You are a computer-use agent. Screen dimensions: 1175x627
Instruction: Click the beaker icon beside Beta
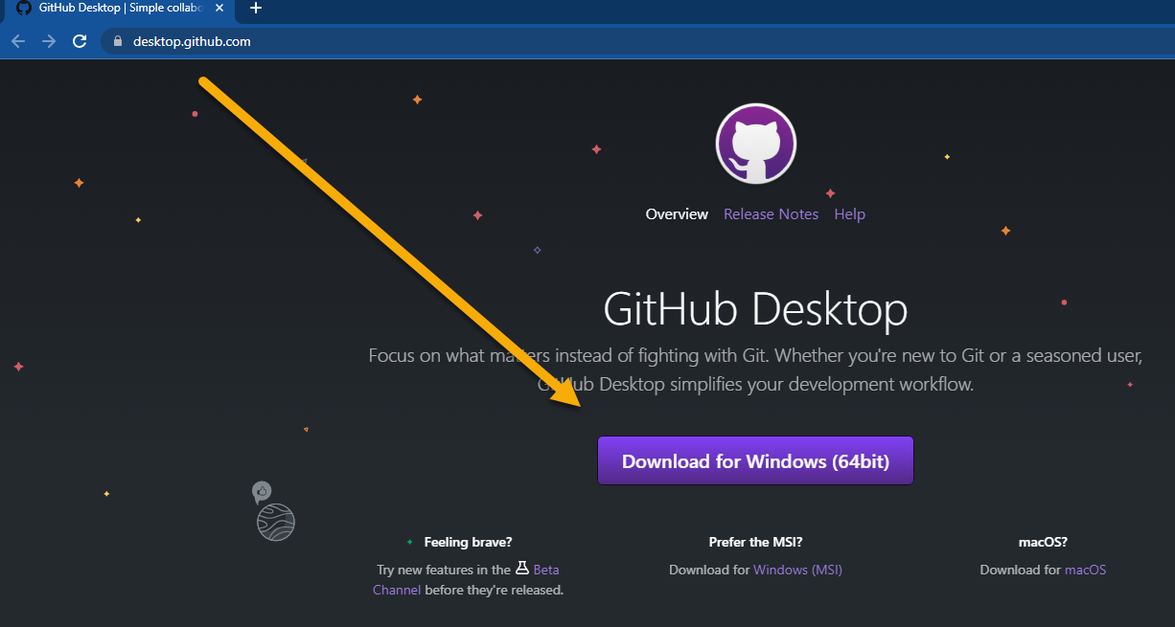(x=522, y=568)
